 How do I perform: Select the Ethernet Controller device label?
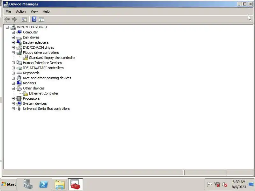click(44, 93)
